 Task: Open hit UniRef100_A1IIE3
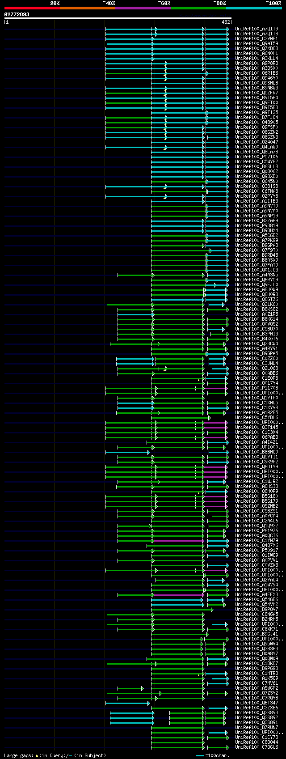(x=257, y=201)
